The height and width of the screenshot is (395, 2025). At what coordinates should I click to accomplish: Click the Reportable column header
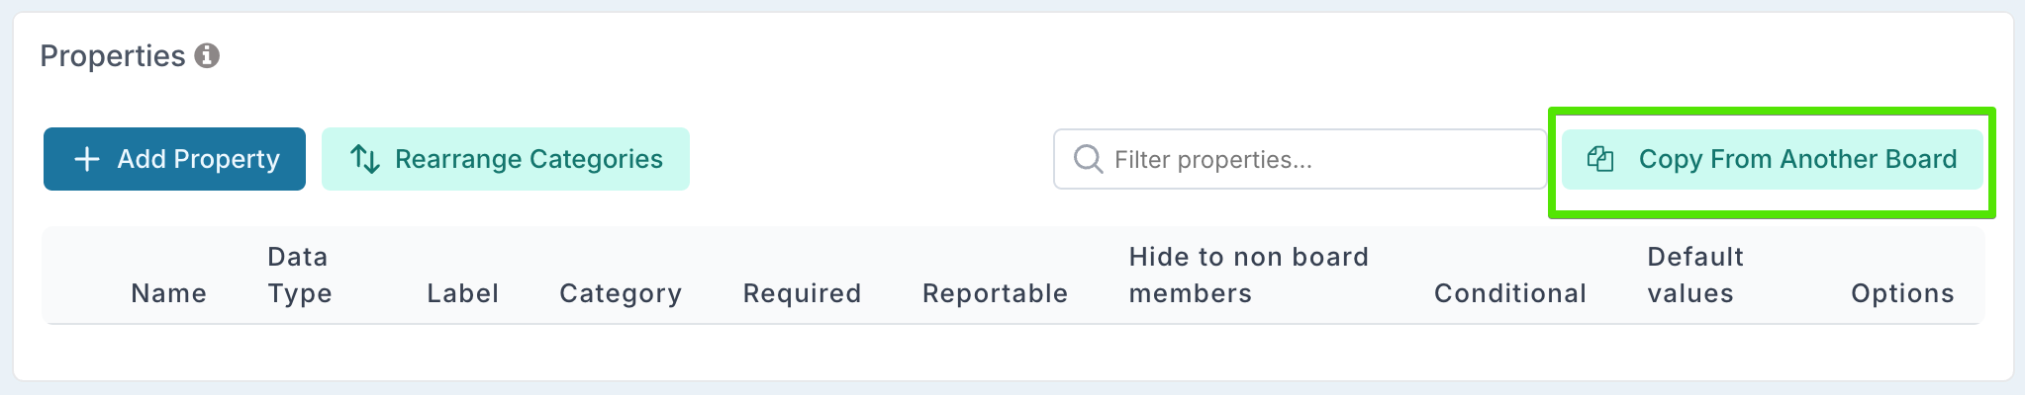point(995,293)
